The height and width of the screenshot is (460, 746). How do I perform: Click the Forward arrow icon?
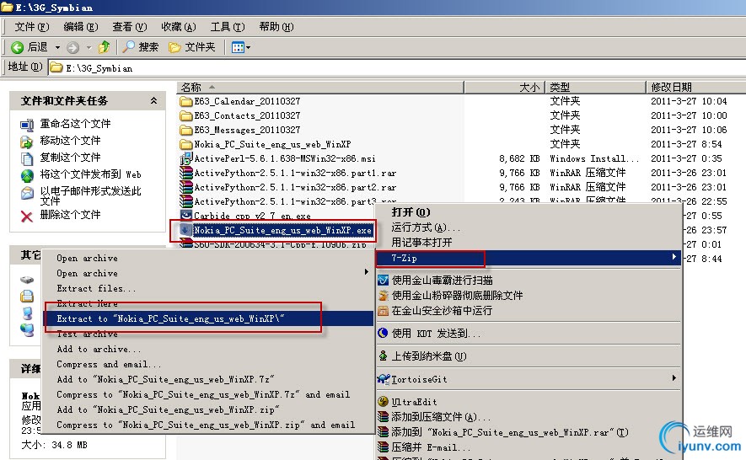pos(72,47)
